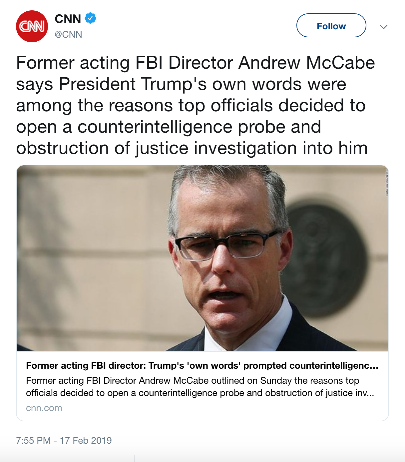Click the @CNN handle
This screenshot has width=405, height=462.
click(68, 34)
